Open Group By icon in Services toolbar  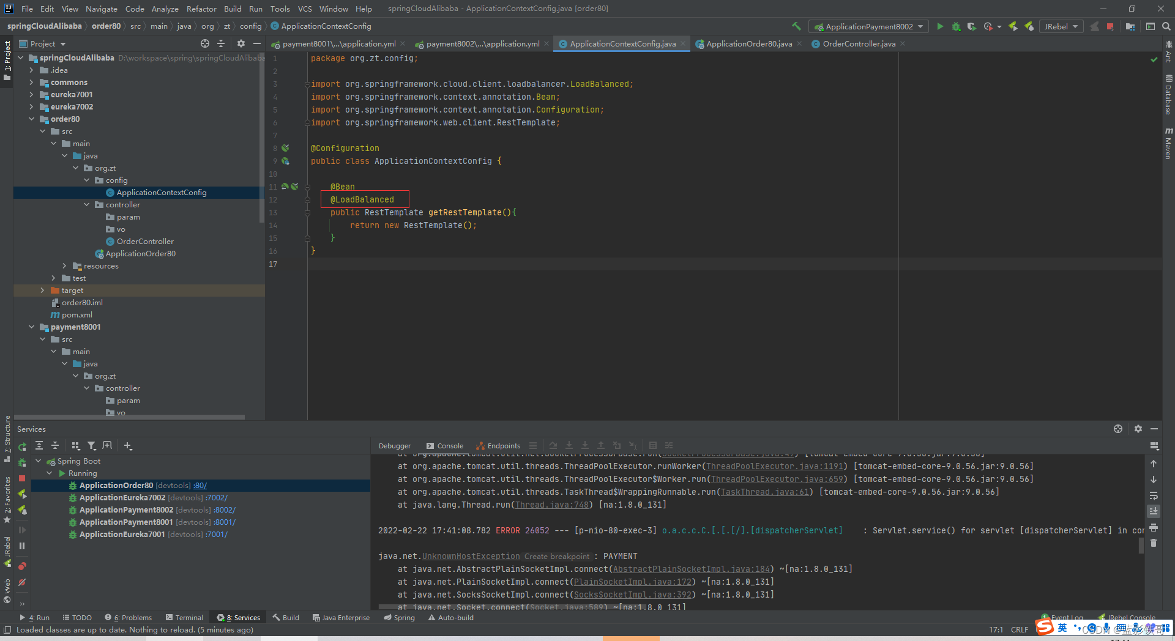76,445
